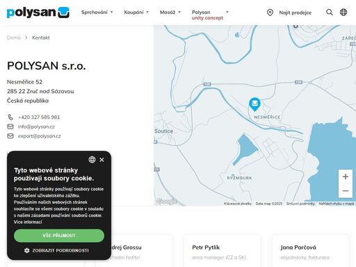This screenshot has height=267, width=356.
Task: Click Jana Parčová contact card
Action: point(310,251)
